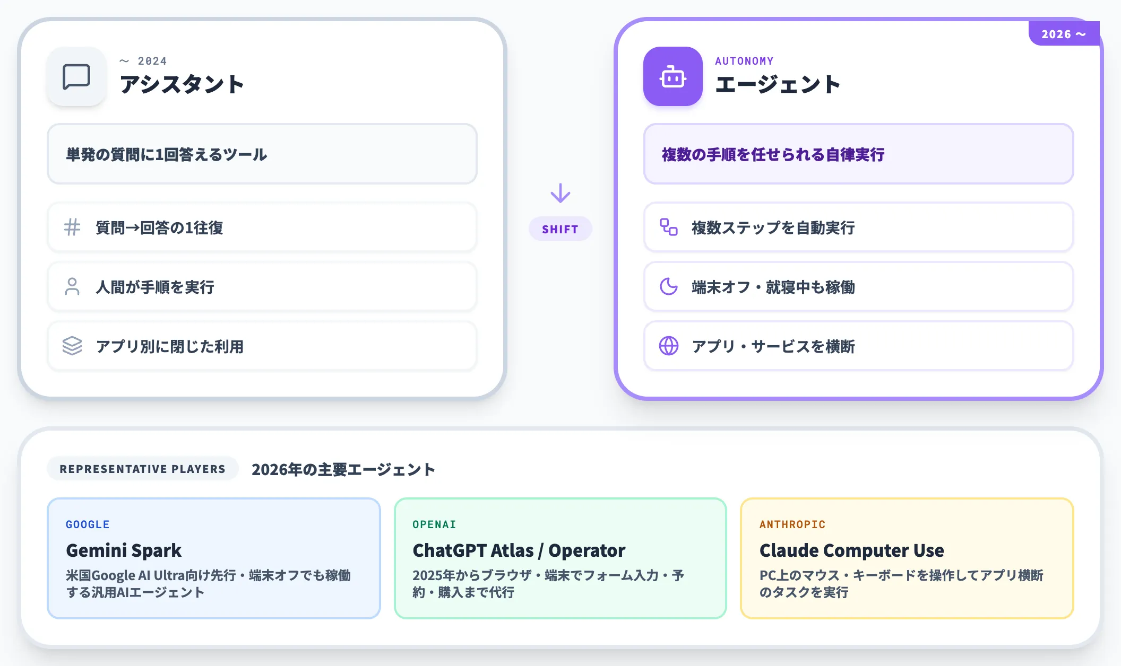
Task: Click the AUTONOMY label
Action: coord(744,61)
